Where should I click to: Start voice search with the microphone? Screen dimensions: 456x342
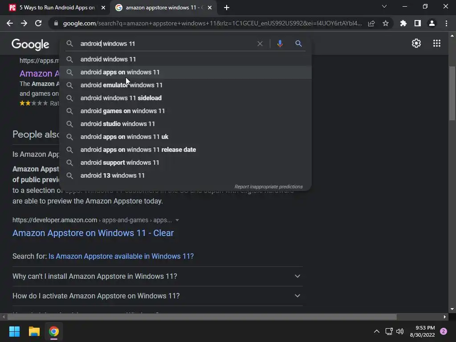(280, 44)
